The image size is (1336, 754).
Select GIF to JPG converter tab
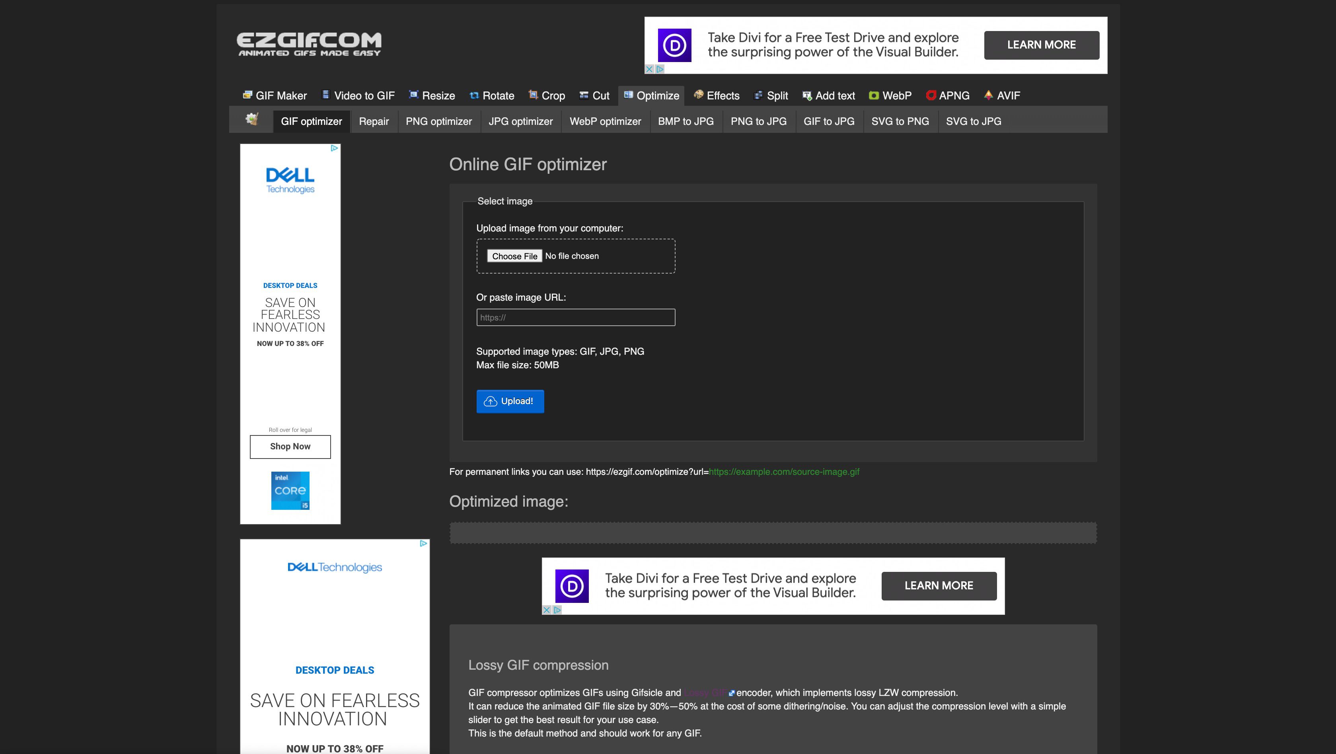point(829,121)
